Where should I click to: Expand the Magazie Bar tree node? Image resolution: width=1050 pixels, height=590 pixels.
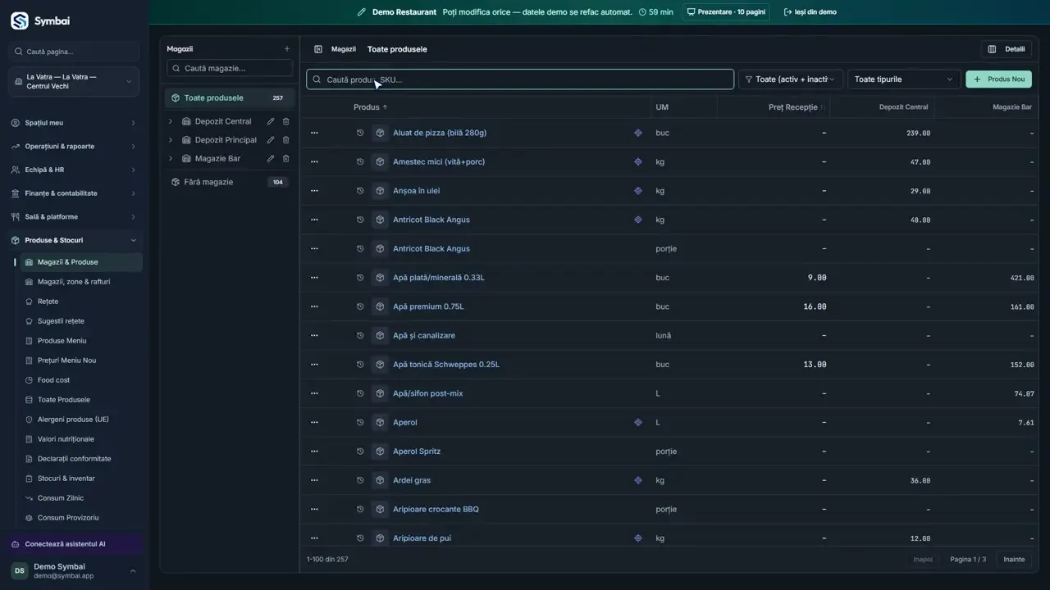(171, 159)
